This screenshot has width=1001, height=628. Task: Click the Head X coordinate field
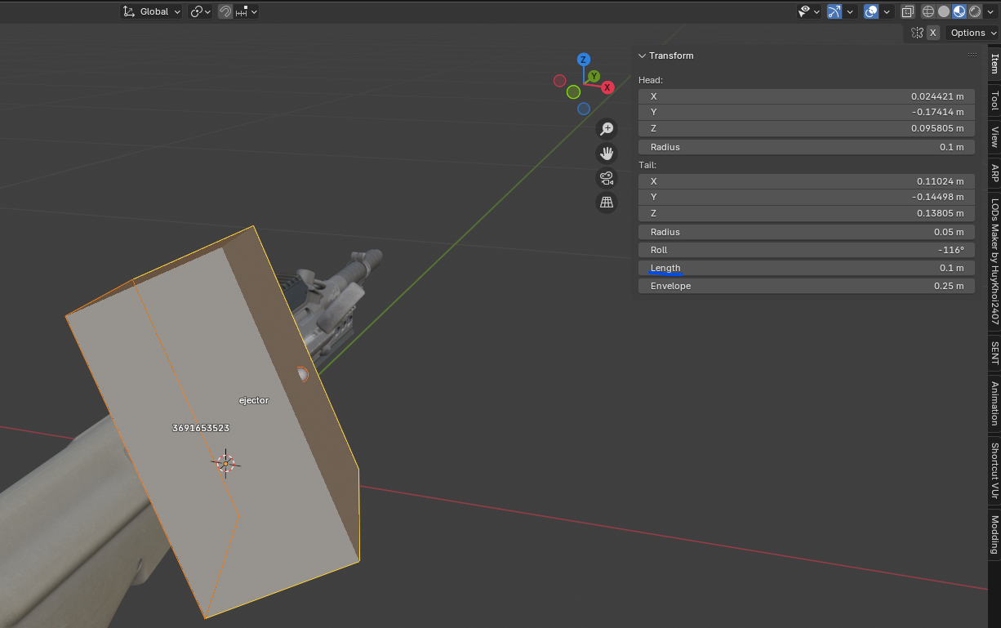(806, 96)
